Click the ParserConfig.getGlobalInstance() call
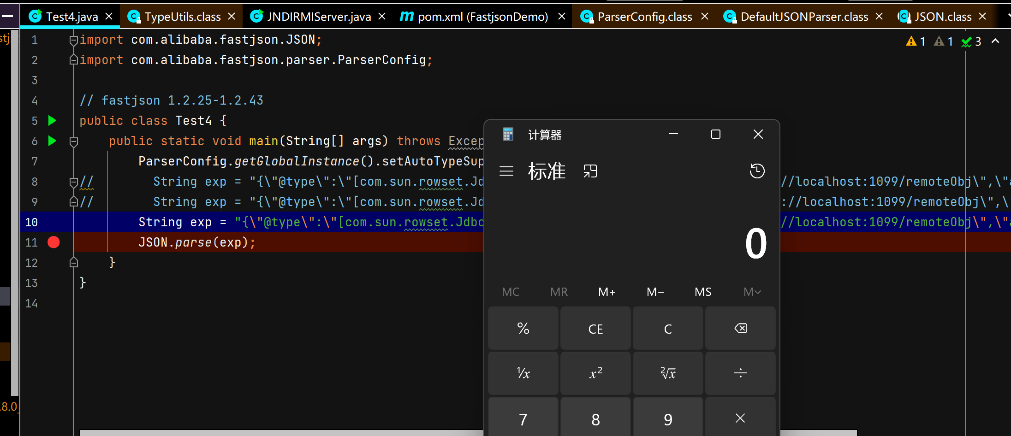Screen dimensions: 1011x436 [256, 161]
